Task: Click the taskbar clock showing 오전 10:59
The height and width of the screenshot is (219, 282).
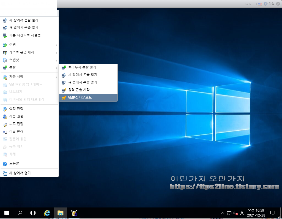Action: [x=256, y=213]
